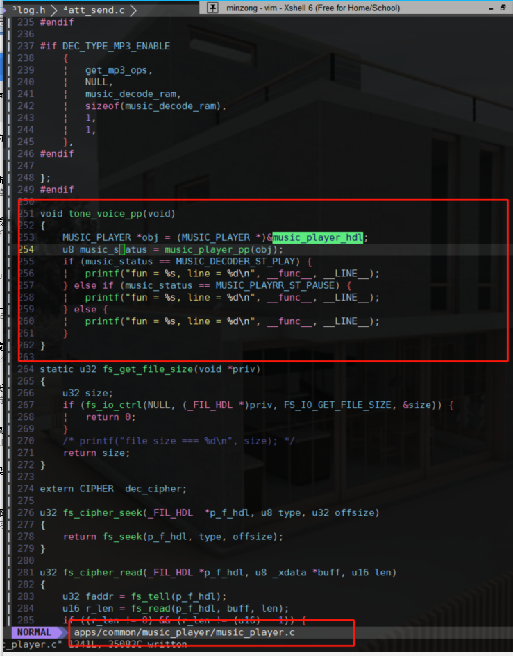
Task: Click 'MUSIC_PLAYER *obj' declaration on line 253
Action: click(x=110, y=237)
